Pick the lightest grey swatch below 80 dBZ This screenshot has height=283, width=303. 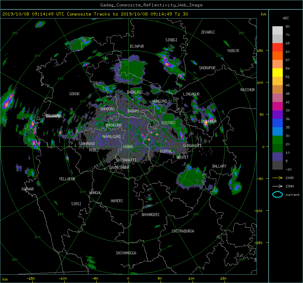click(277, 30)
